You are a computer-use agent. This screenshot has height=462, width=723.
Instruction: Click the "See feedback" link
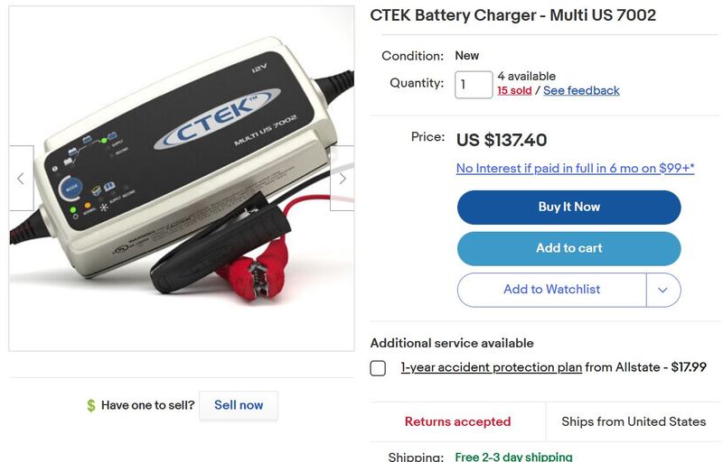581,90
